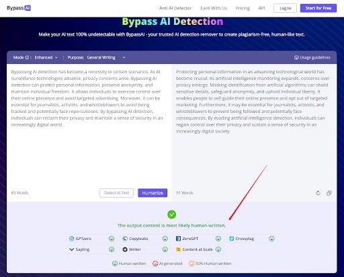
Task: Click the GPTzero label text
Action: (x=83, y=239)
